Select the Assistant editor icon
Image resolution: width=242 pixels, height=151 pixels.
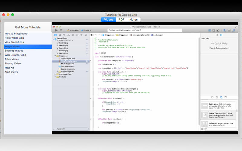click(x=214, y=31)
